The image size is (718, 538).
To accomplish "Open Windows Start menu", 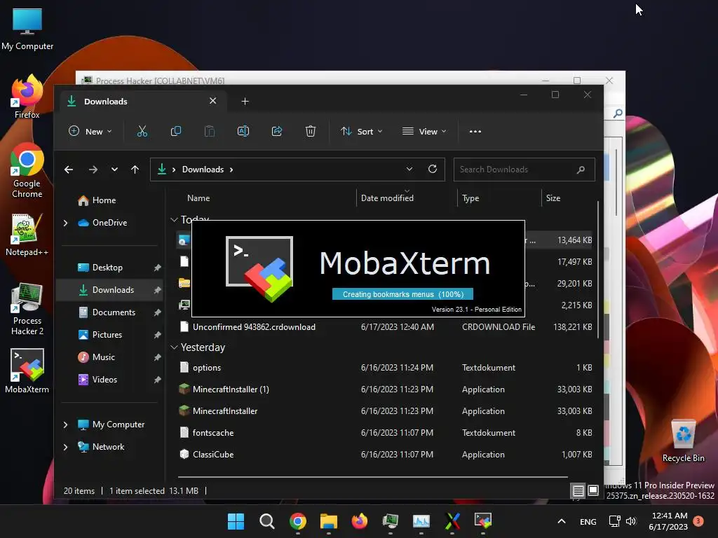I will coord(236,521).
